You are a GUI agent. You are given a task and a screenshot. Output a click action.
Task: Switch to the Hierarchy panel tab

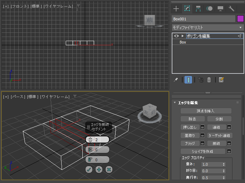tap(198, 9)
